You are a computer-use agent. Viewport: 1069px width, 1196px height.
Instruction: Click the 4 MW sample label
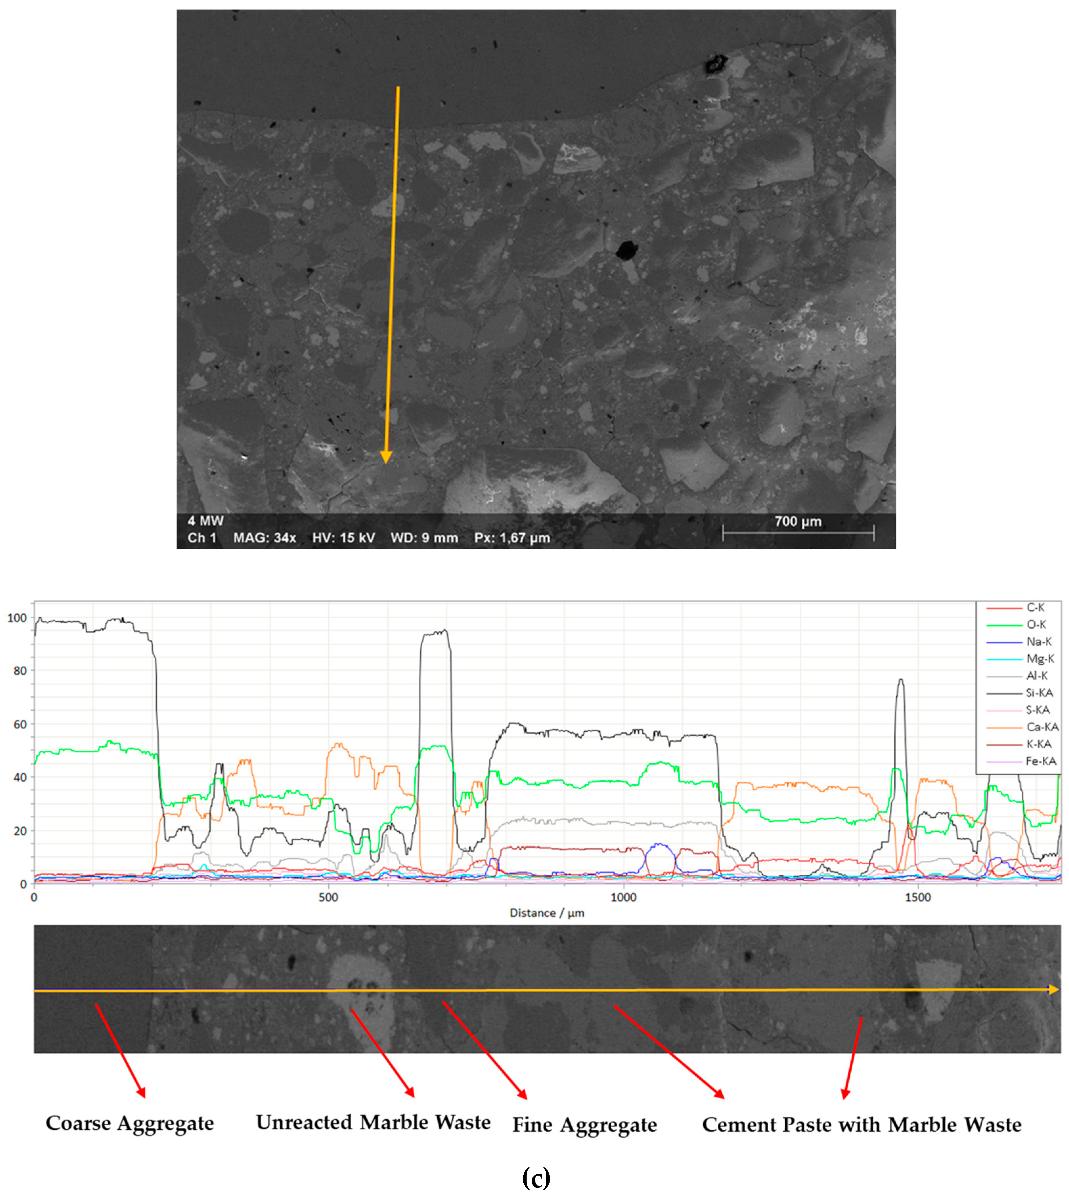click(206, 521)
